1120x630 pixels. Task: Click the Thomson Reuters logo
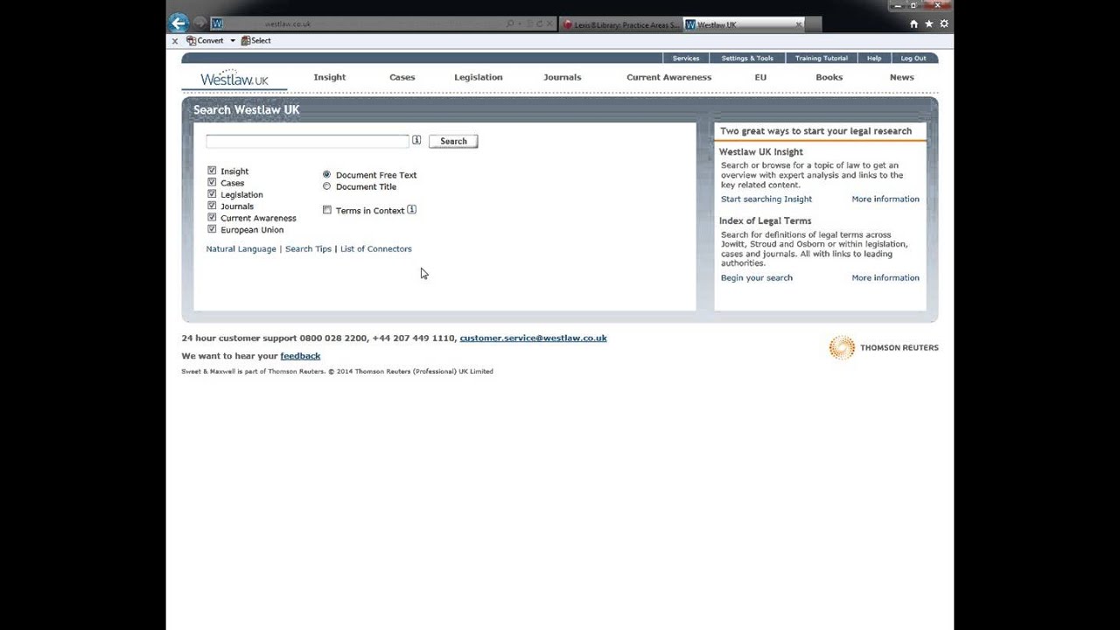pos(884,347)
